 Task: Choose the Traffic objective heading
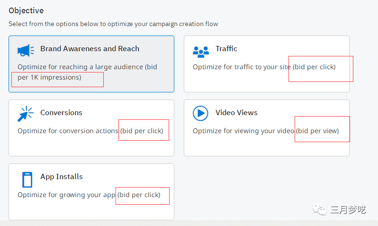coord(226,48)
